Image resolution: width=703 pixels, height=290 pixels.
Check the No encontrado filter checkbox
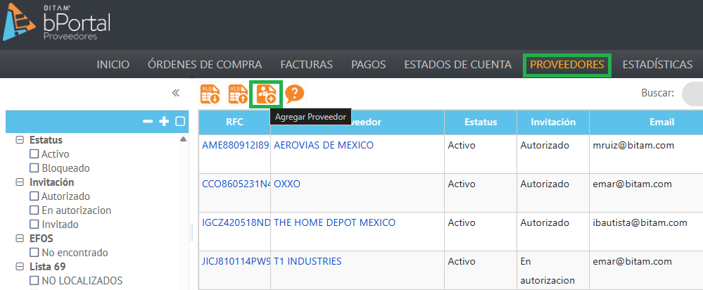point(34,253)
